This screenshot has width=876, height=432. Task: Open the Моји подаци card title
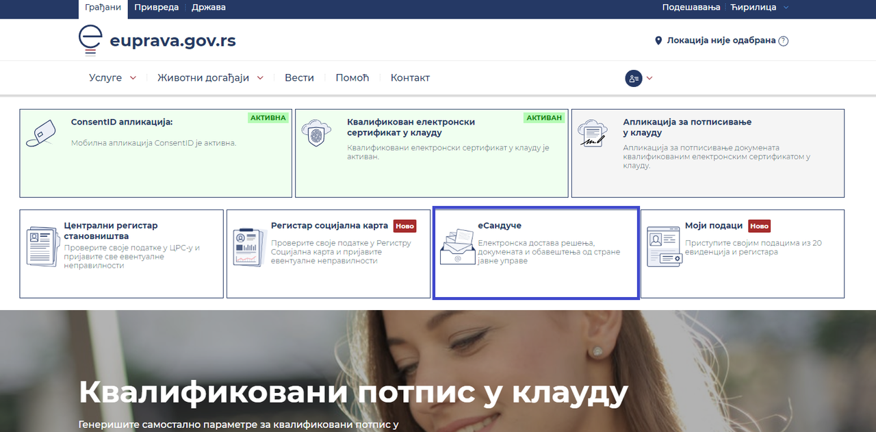click(714, 225)
